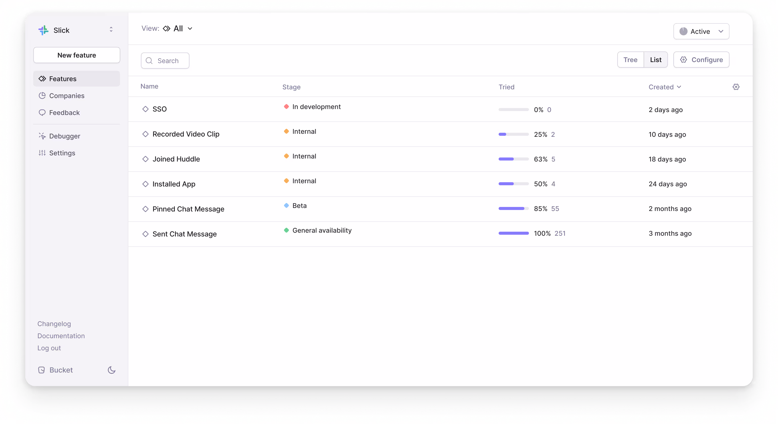Open Features in the sidebar

[77, 79]
